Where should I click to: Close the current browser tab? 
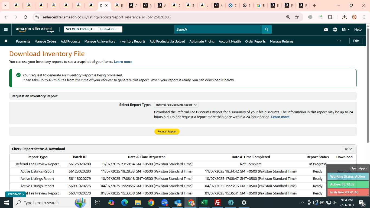click(106, 5)
